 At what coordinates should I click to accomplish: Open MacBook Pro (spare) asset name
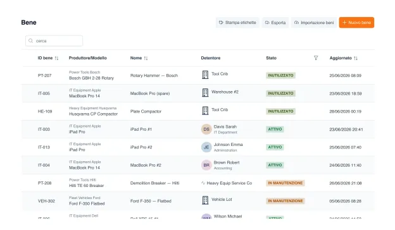point(150,94)
